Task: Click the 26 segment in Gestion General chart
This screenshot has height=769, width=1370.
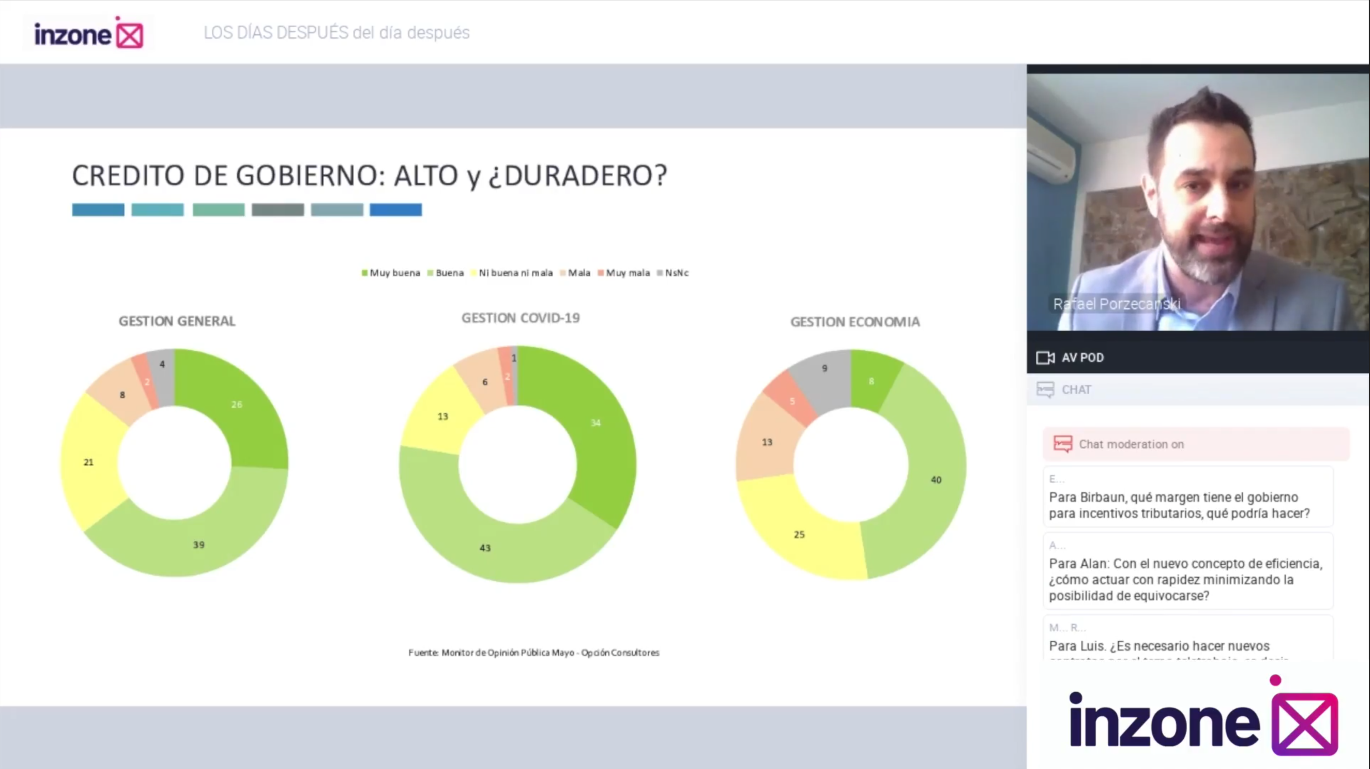Action: (237, 405)
